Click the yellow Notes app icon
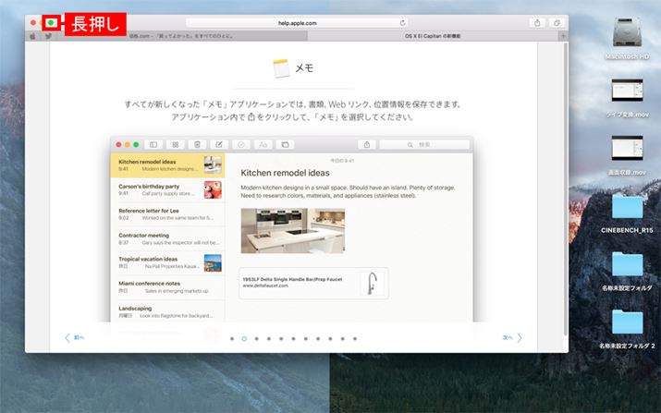661x413 pixels. click(x=282, y=67)
